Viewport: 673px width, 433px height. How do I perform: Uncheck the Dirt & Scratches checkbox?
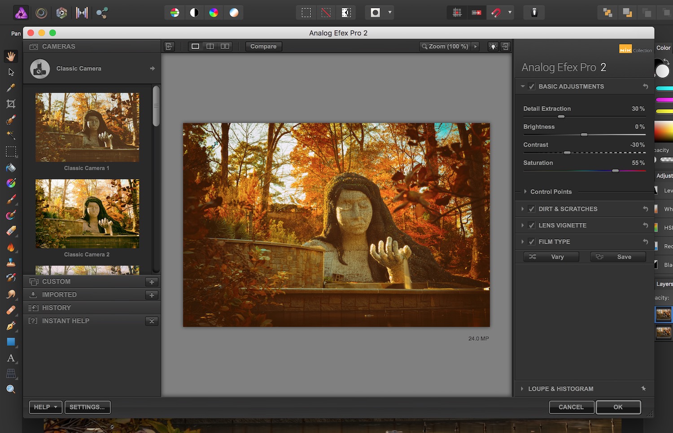[532, 209]
